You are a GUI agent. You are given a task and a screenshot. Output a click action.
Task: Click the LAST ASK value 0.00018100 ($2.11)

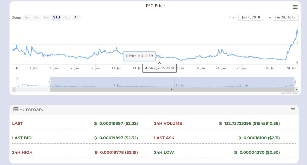click(262, 138)
